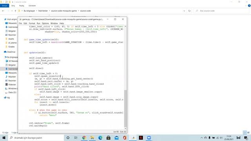Open Netflix from the taskbar
This screenshot has width=251, height=141.
coord(141,137)
